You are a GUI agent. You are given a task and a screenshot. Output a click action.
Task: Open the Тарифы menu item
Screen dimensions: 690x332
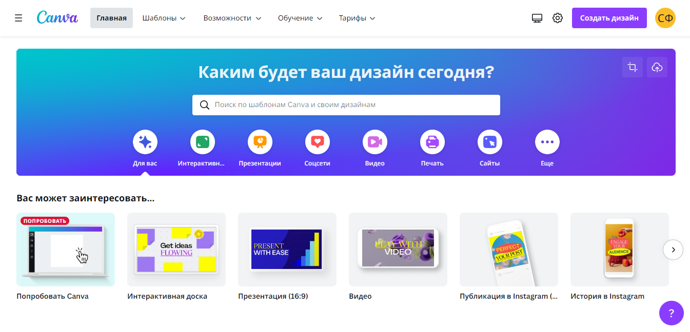[357, 18]
